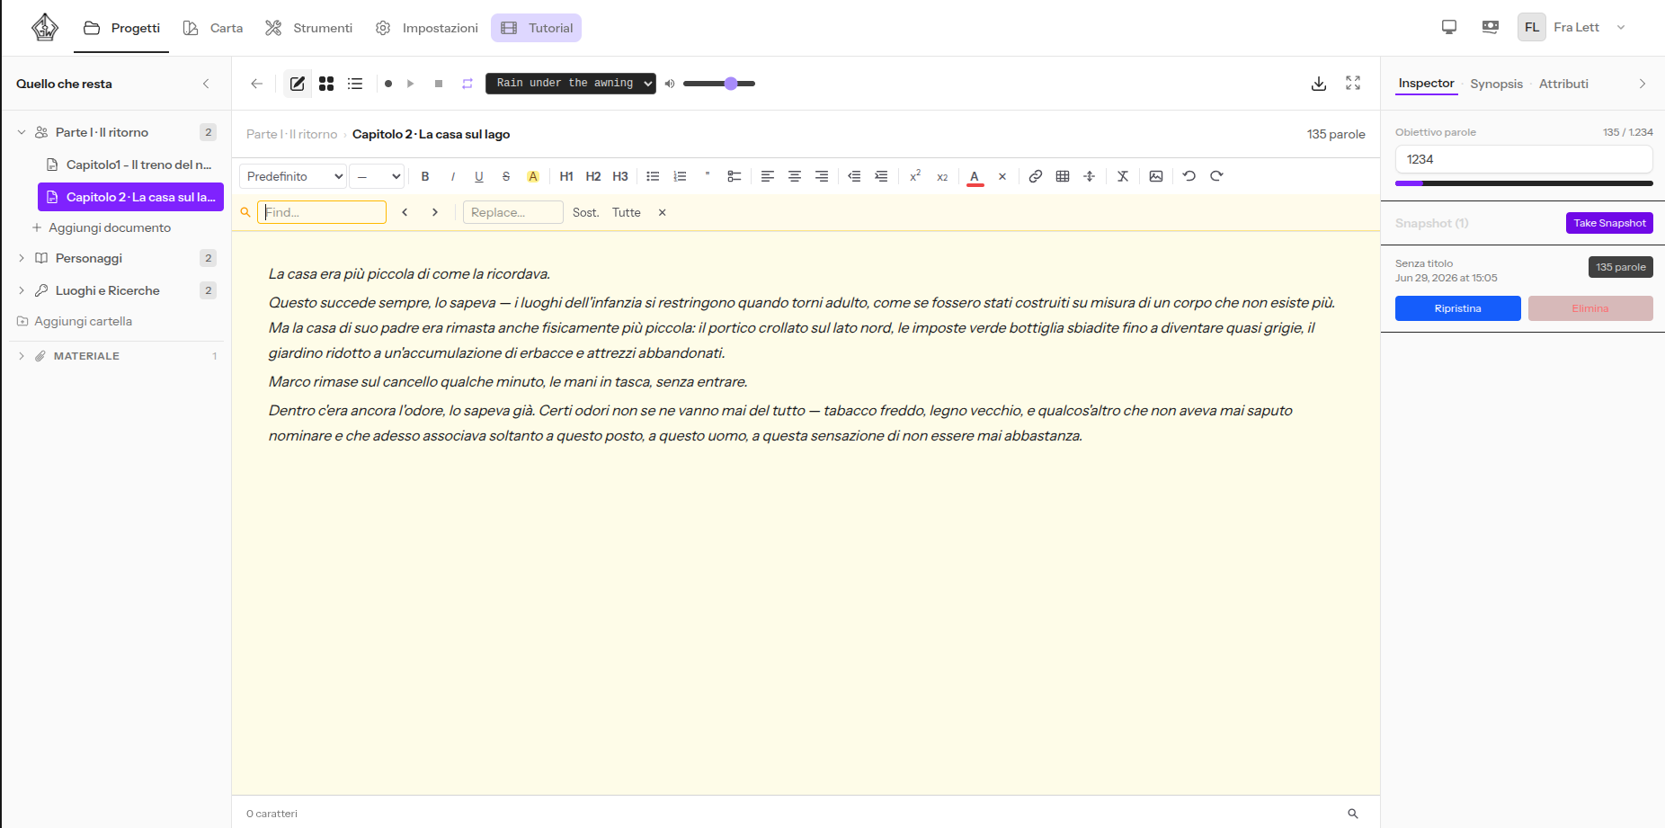
Task: Click the word goal field 1234
Action: click(x=1524, y=159)
